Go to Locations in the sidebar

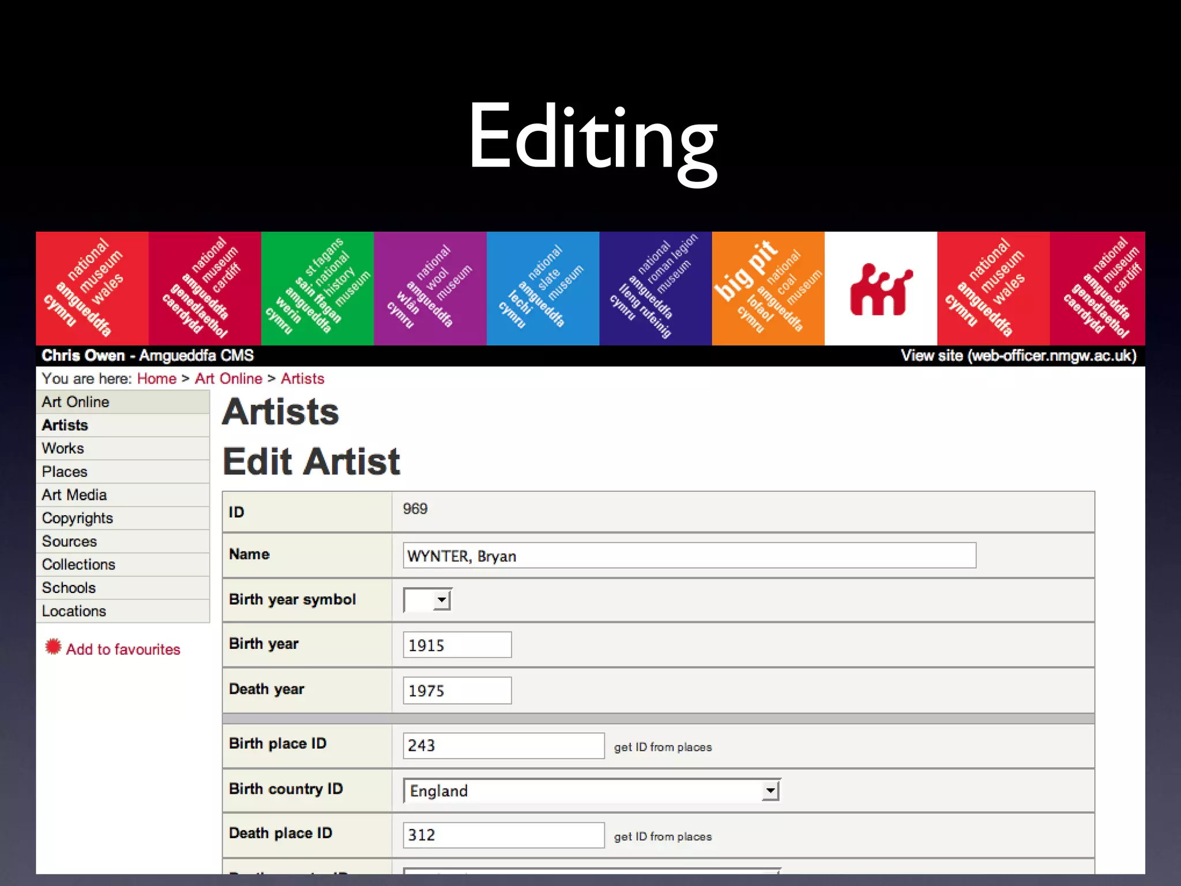[74, 611]
